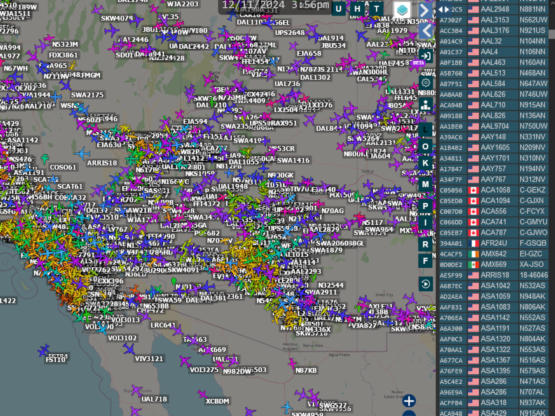Collapse using the left chevron button
This screenshot has width=555, height=416.
[x=426, y=30]
